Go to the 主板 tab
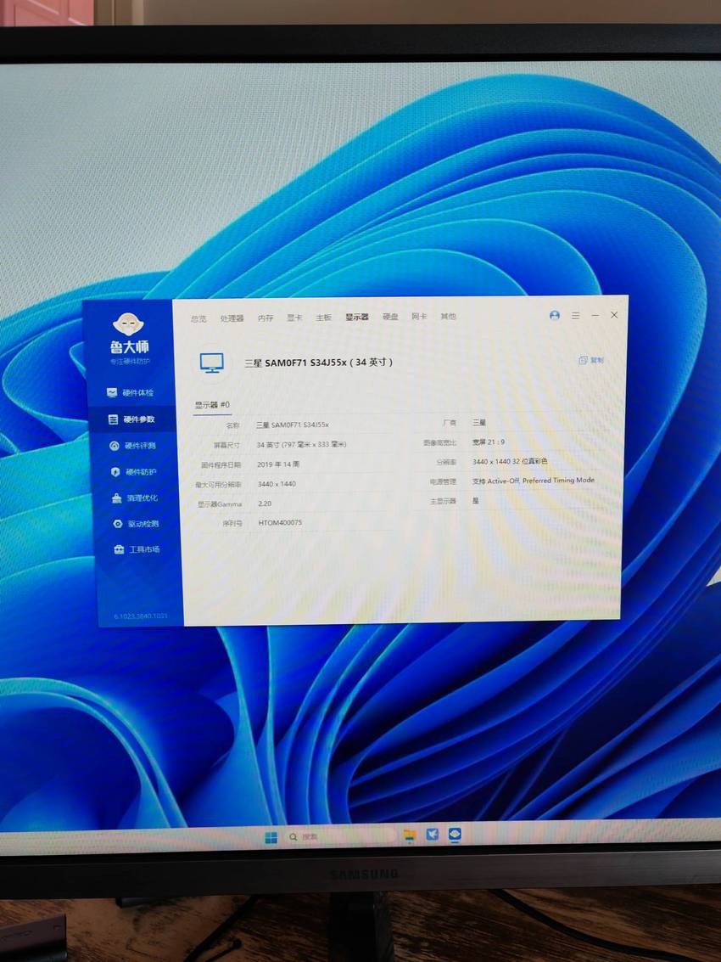 coord(323,318)
